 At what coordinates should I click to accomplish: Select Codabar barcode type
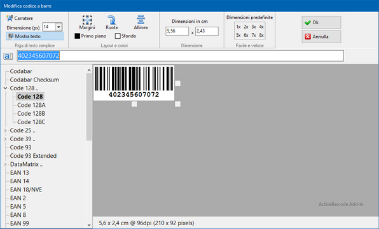21,71
